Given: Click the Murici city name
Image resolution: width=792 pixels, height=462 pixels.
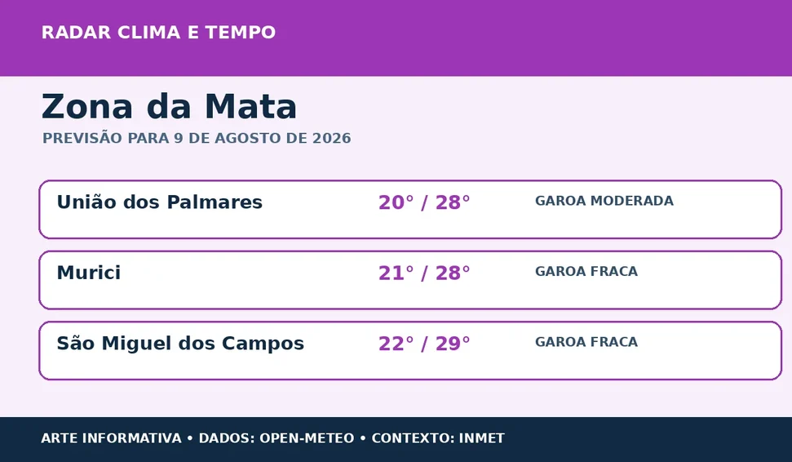Looking at the screenshot, I should (x=89, y=273).
